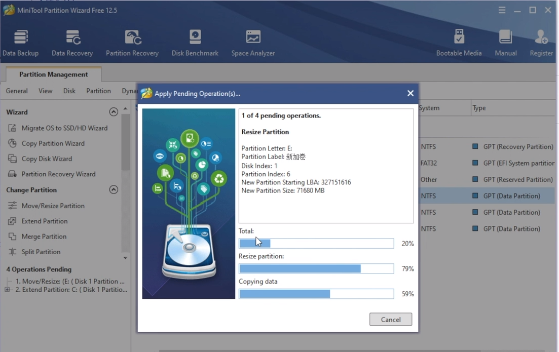The width and height of the screenshot is (559, 352).
Task: Open the Disk menu
Action: [69, 91]
